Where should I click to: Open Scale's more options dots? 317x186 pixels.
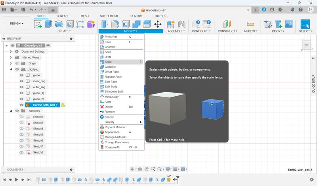coord(140,62)
